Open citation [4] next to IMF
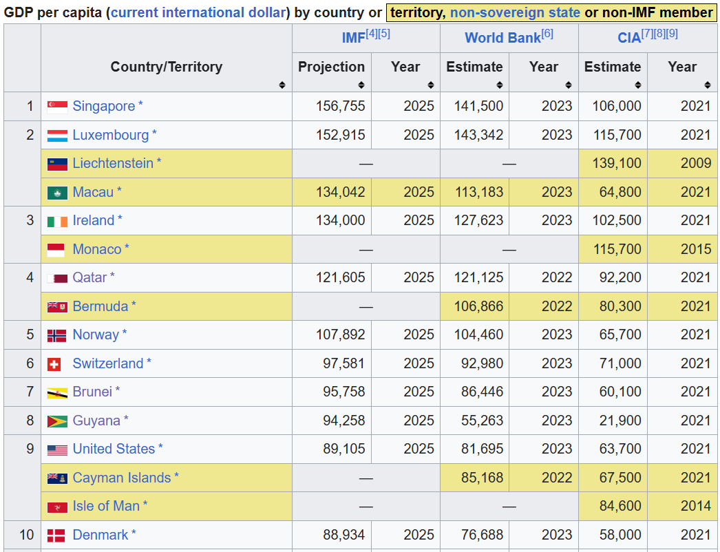 click(372, 34)
